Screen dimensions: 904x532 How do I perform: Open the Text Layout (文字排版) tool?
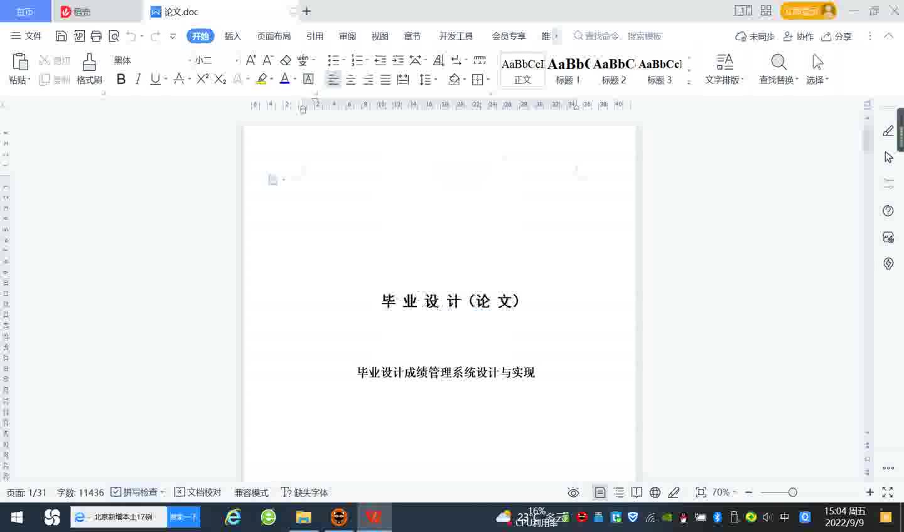tap(724, 68)
